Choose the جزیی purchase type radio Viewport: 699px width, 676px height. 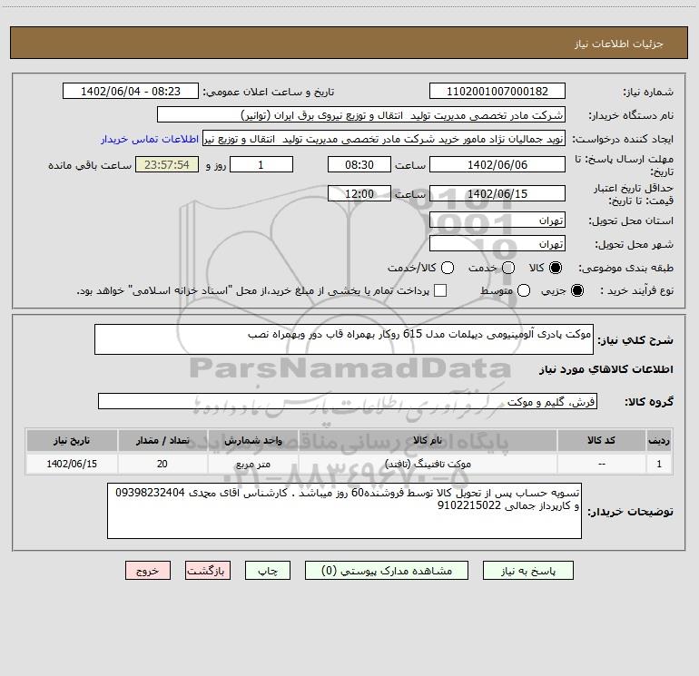576,290
